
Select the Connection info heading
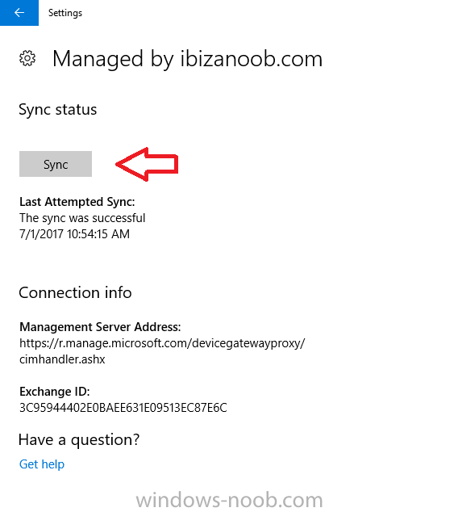75,292
